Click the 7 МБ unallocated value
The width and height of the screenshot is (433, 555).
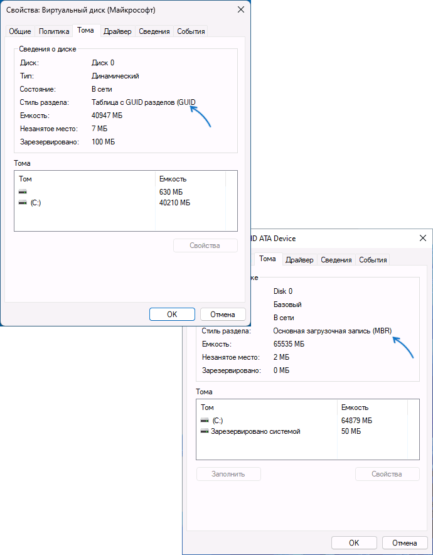(99, 129)
